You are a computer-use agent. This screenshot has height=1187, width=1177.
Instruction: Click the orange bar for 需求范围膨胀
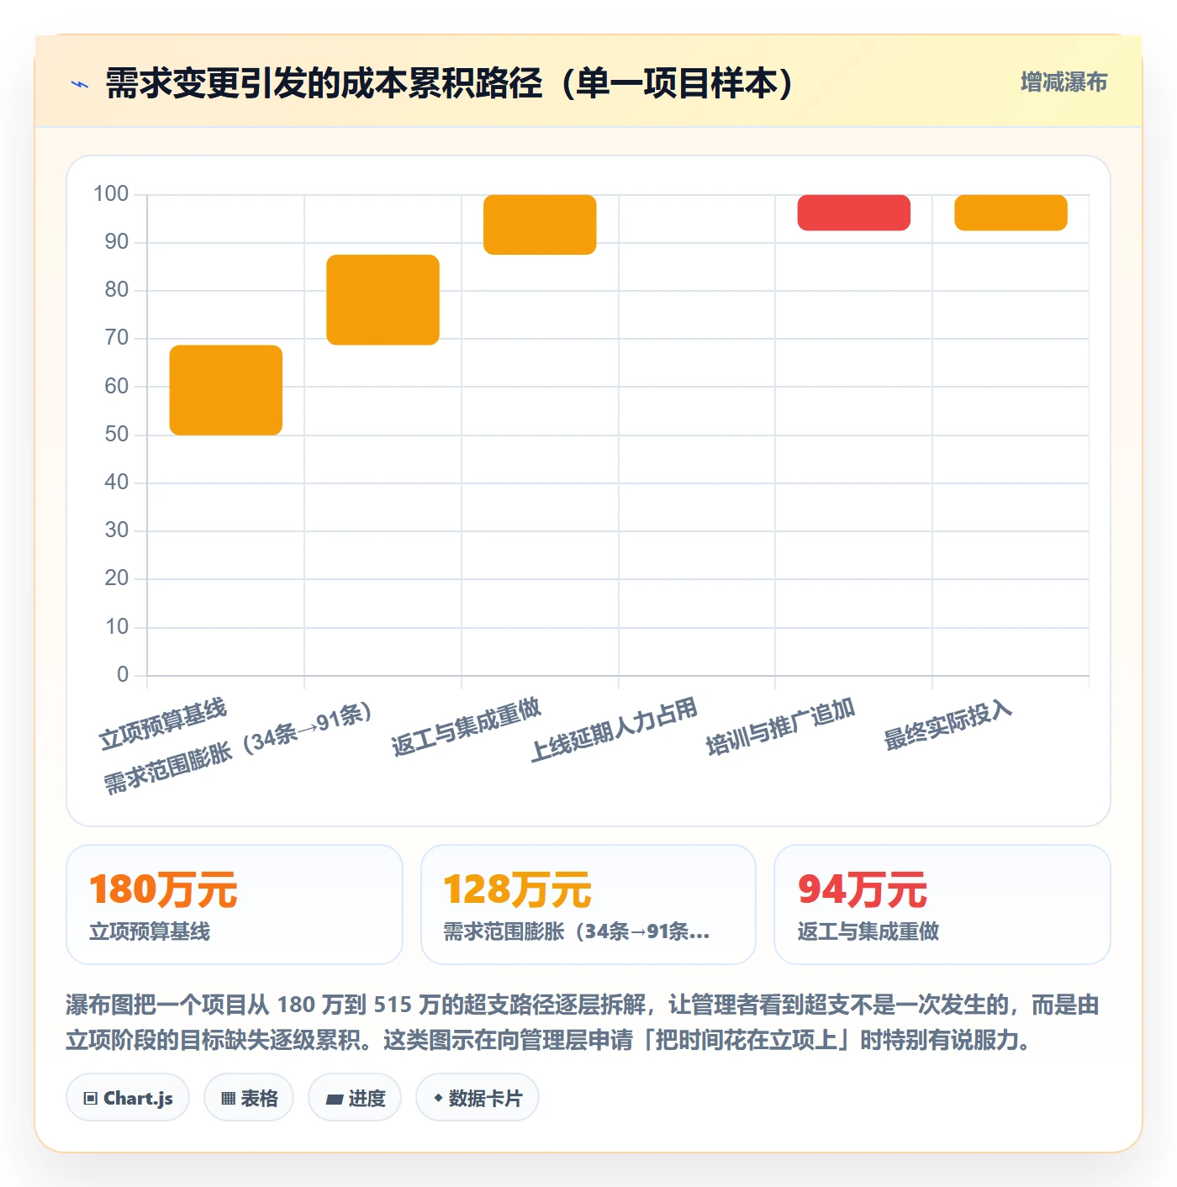point(383,300)
